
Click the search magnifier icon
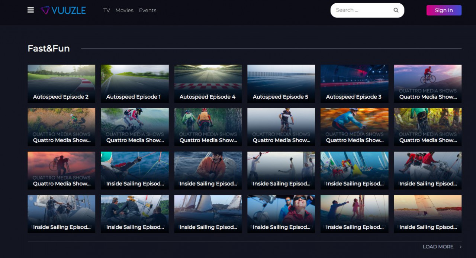pos(396,10)
